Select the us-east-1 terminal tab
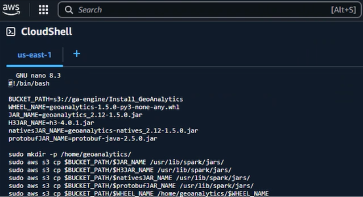The image size is (363, 197). click(x=35, y=55)
